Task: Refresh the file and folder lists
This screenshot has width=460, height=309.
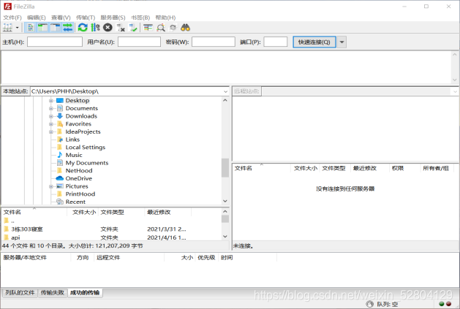Action: tap(83, 28)
